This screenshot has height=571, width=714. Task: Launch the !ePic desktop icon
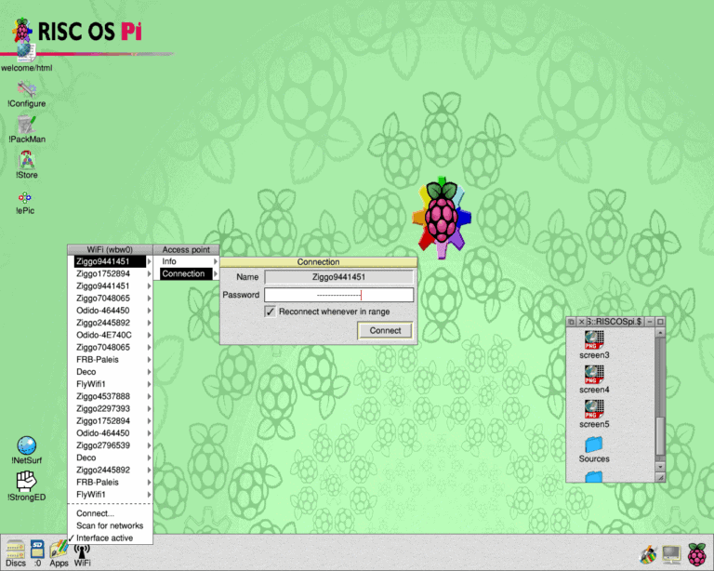[x=24, y=202]
